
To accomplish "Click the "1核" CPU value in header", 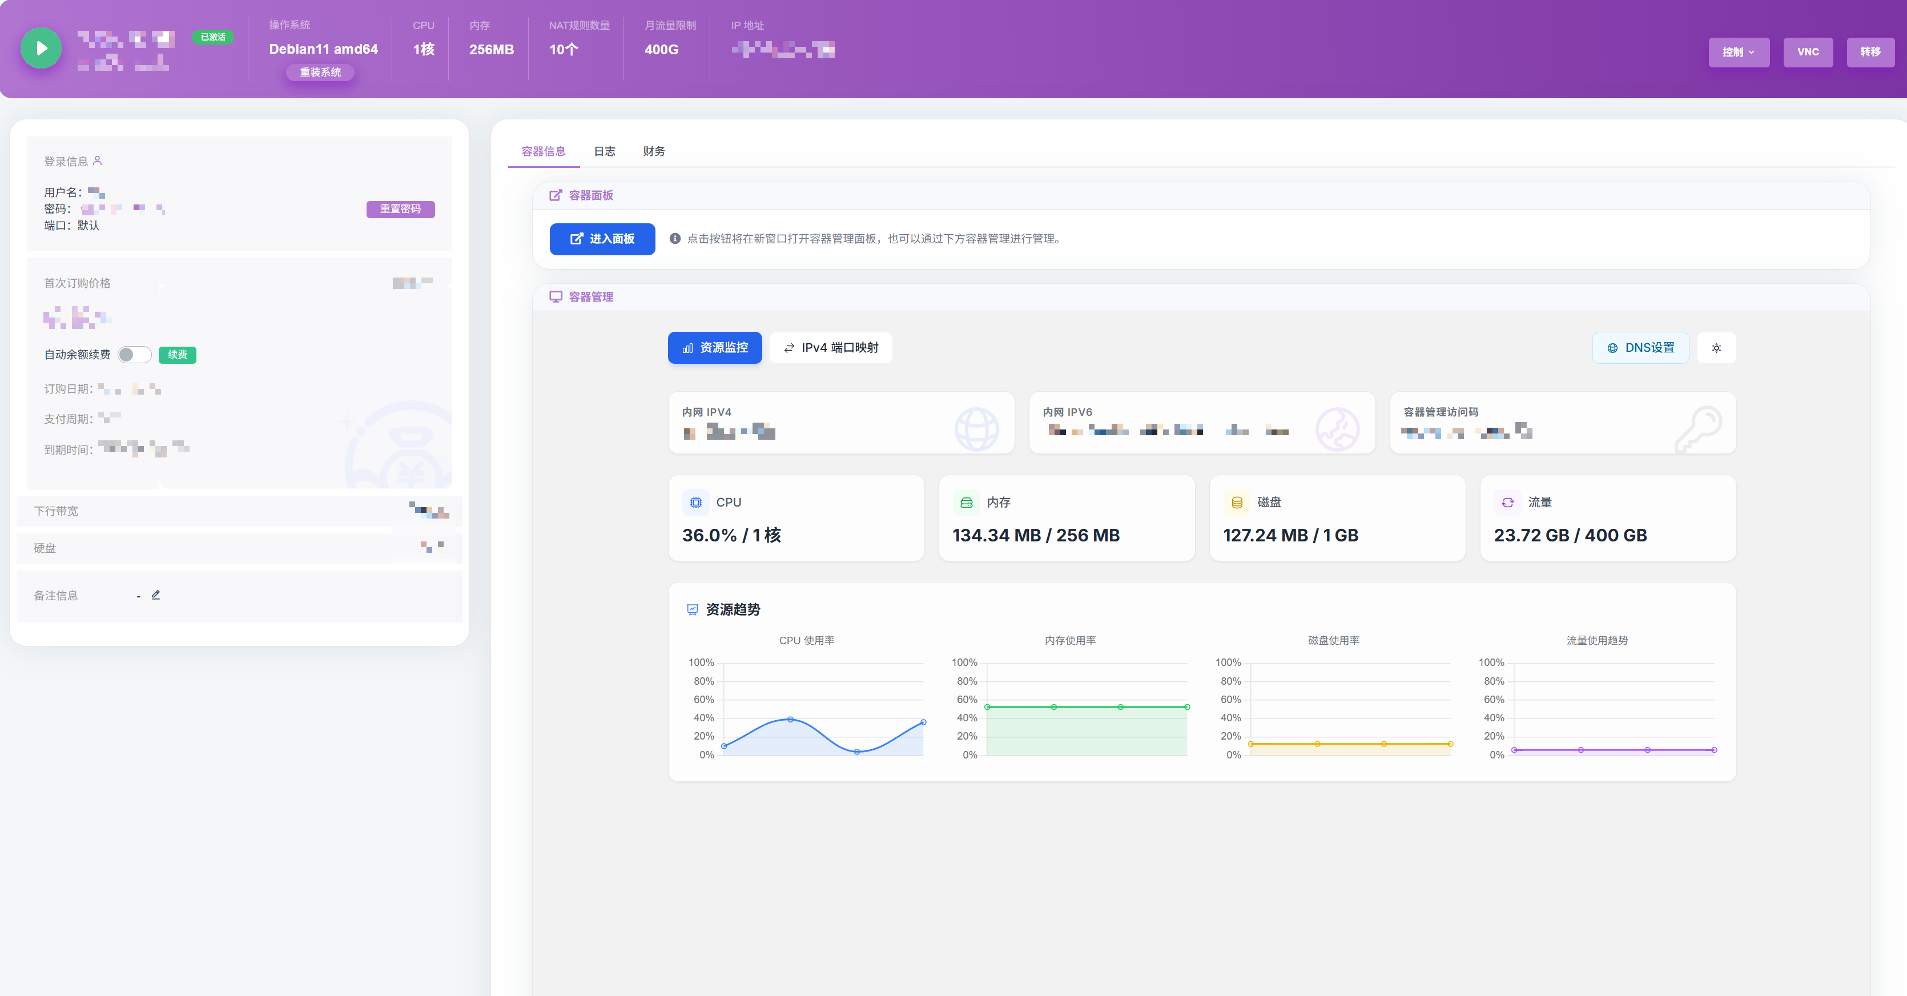I will coord(424,50).
